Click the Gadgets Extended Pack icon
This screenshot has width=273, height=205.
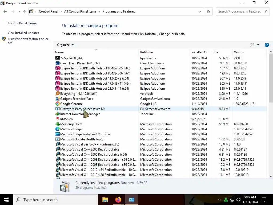coord(58,99)
